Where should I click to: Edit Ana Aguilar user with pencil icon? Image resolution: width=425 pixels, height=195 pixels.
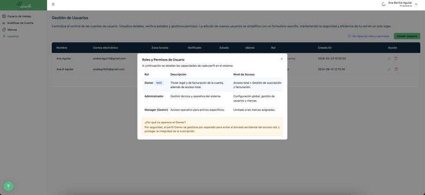[x=389, y=59]
